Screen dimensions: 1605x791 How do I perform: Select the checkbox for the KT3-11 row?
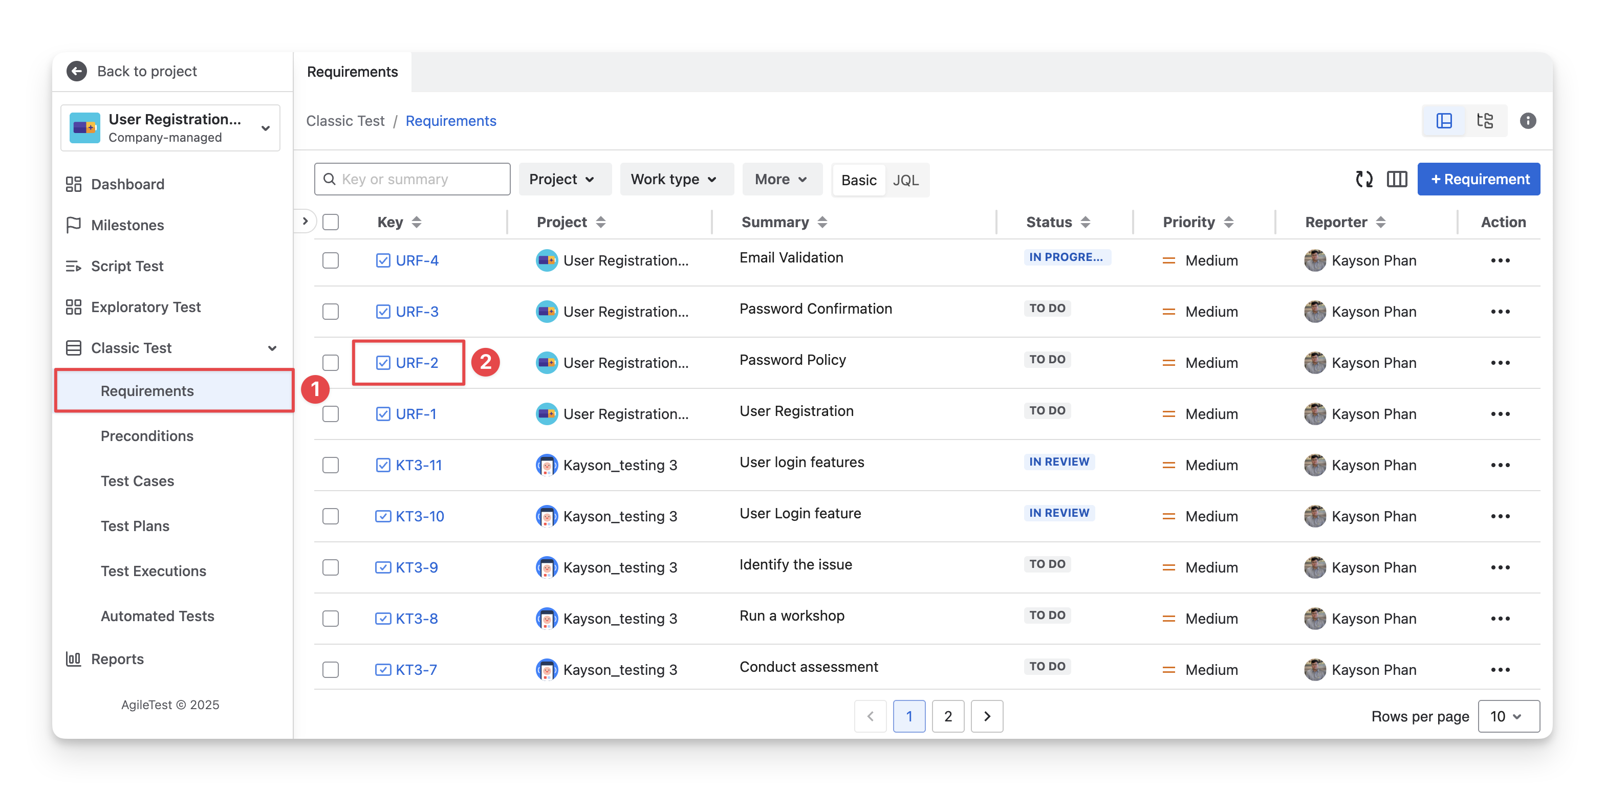331,465
